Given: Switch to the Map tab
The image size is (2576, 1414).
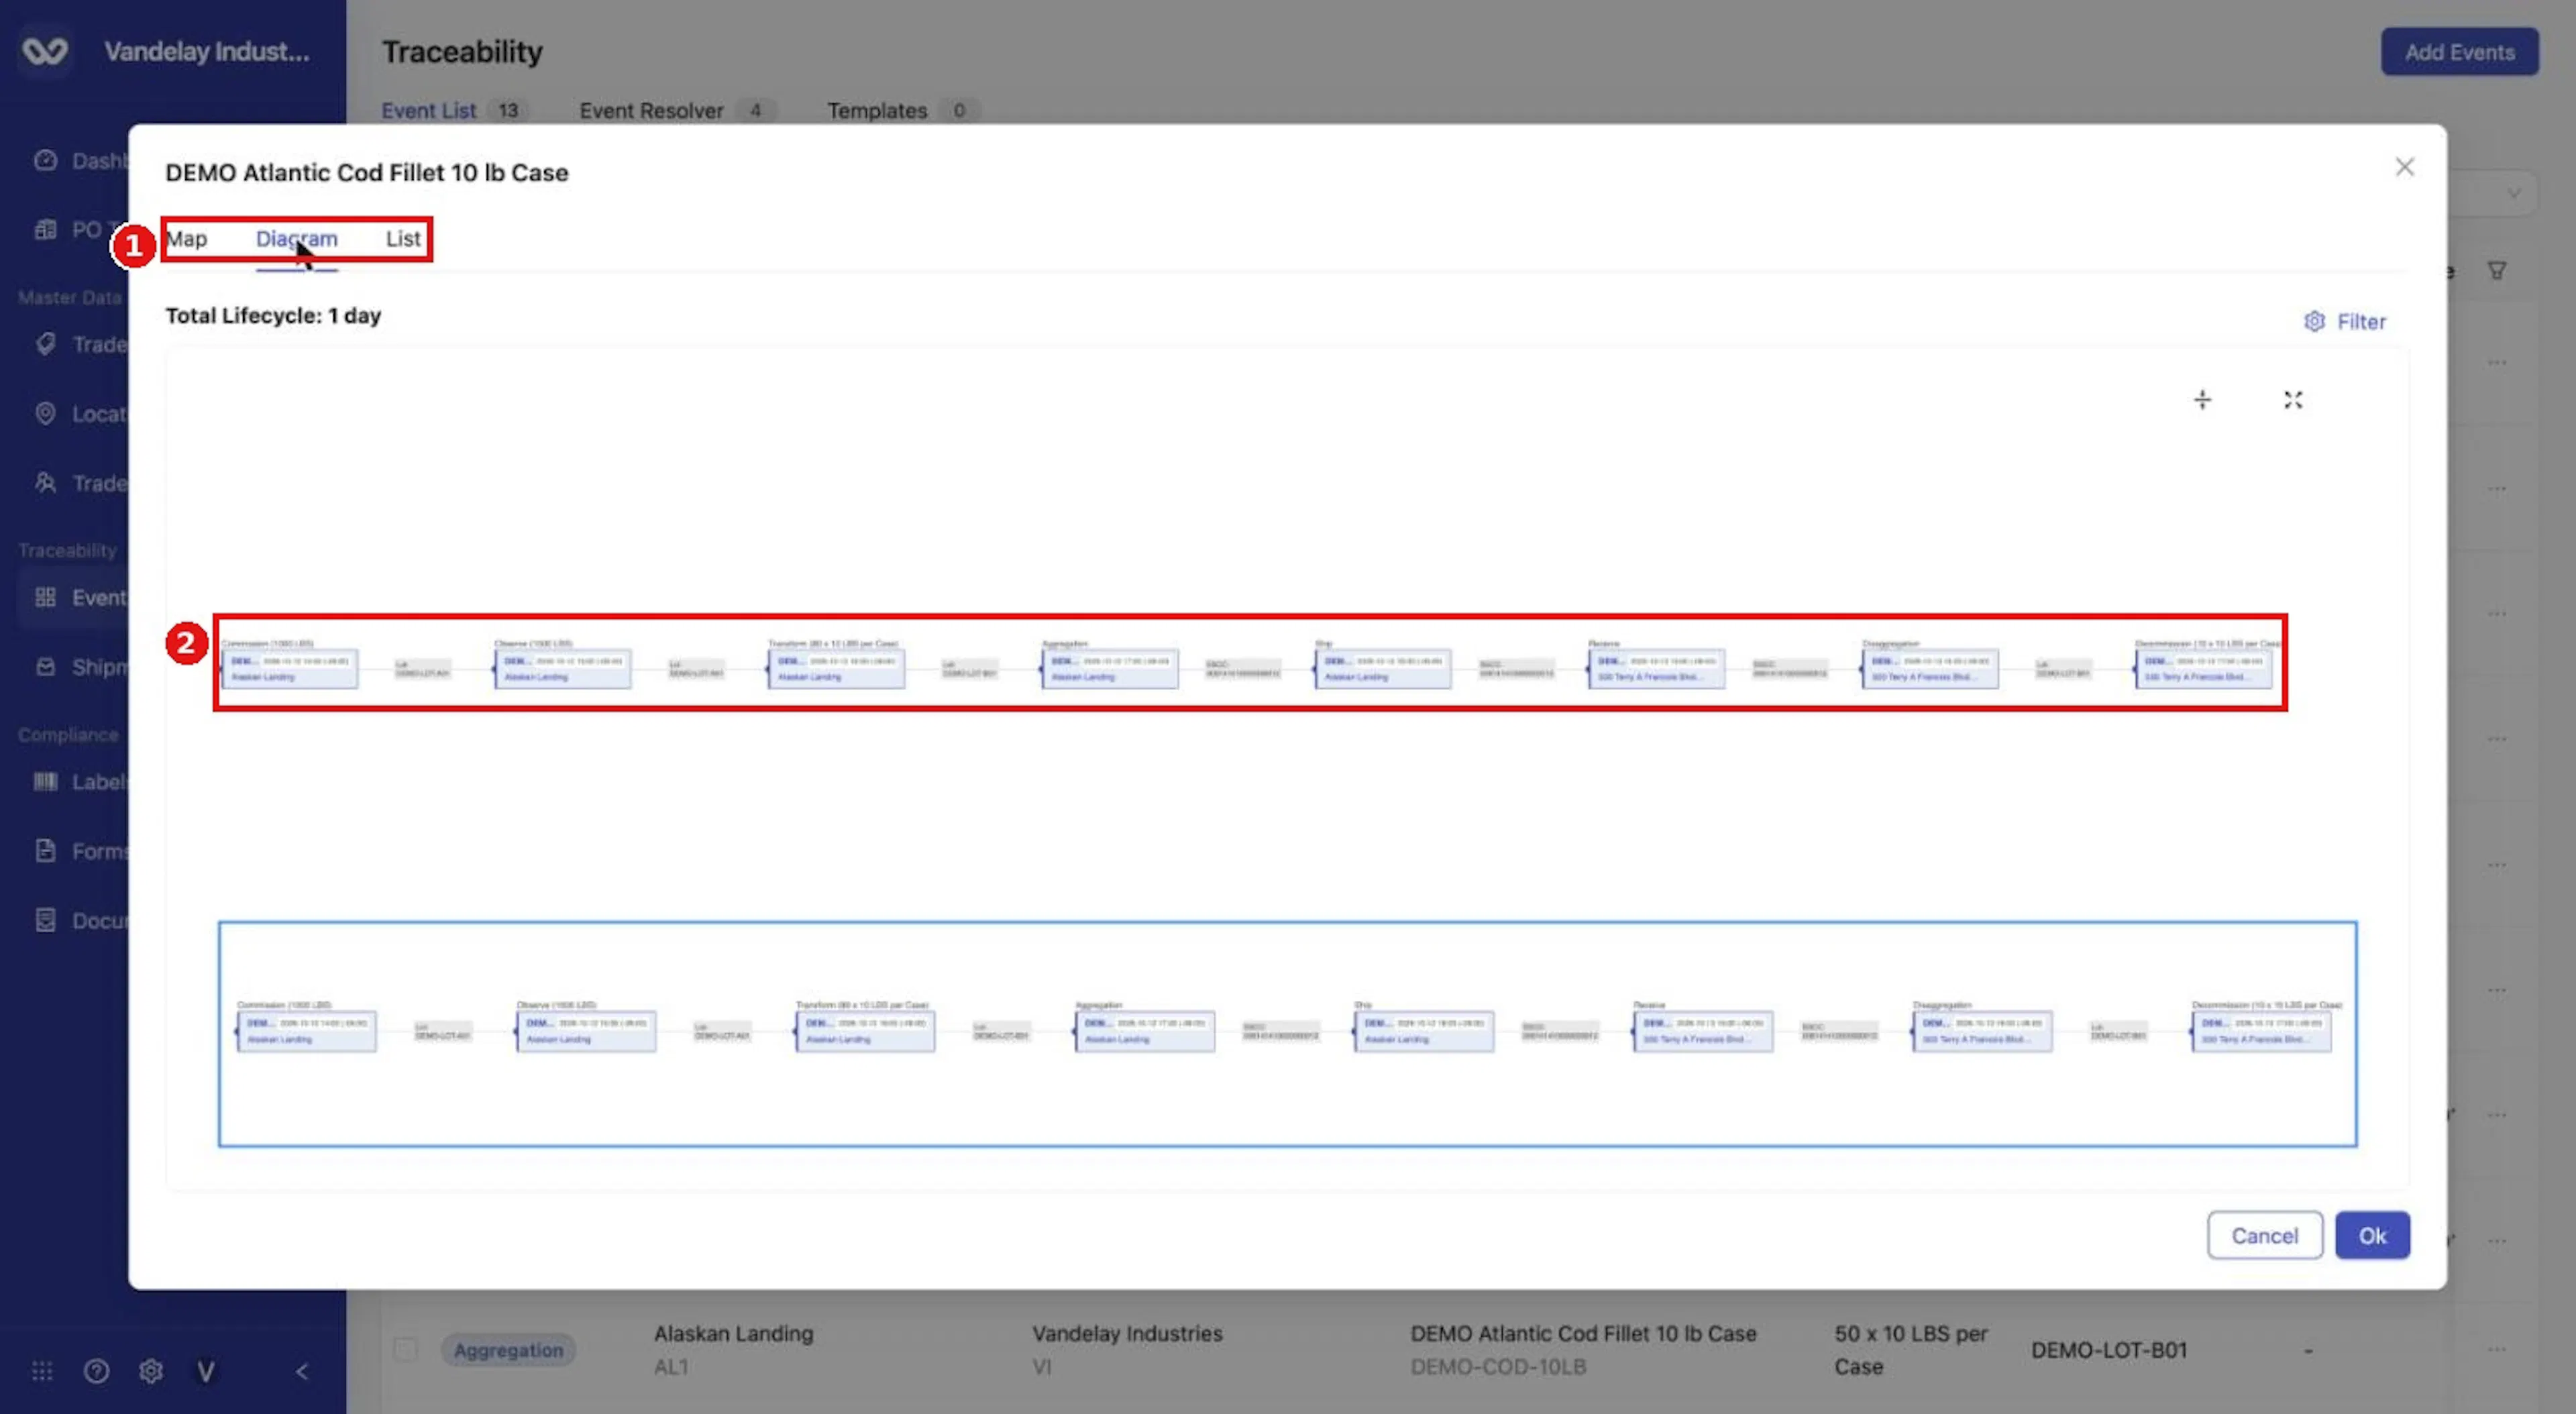Looking at the screenshot, I should click(187, 238).
